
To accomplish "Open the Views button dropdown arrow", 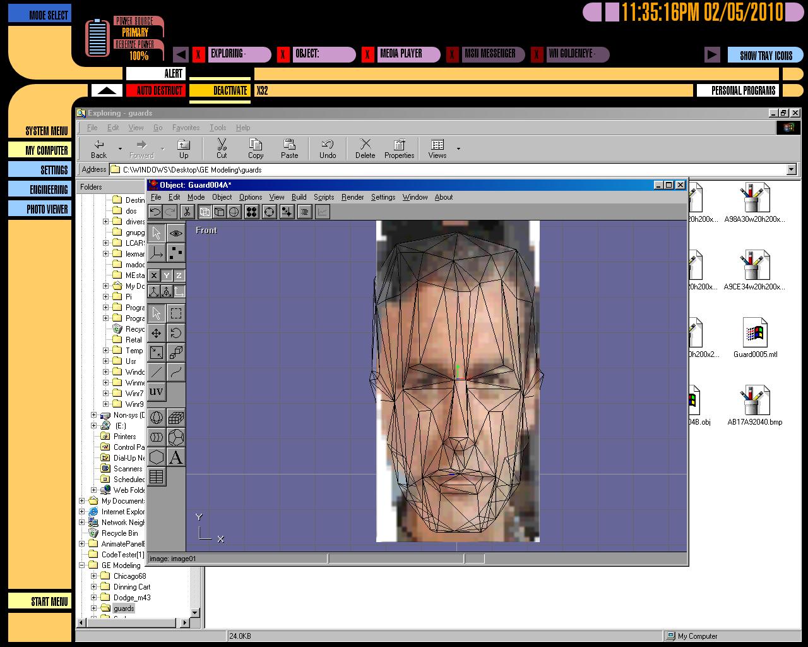I will pos(458,149).
